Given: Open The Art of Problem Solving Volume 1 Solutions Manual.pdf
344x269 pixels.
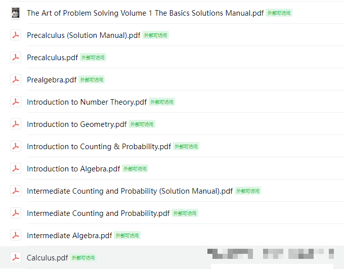Looking at the screenshot, I should pos(145,13).
